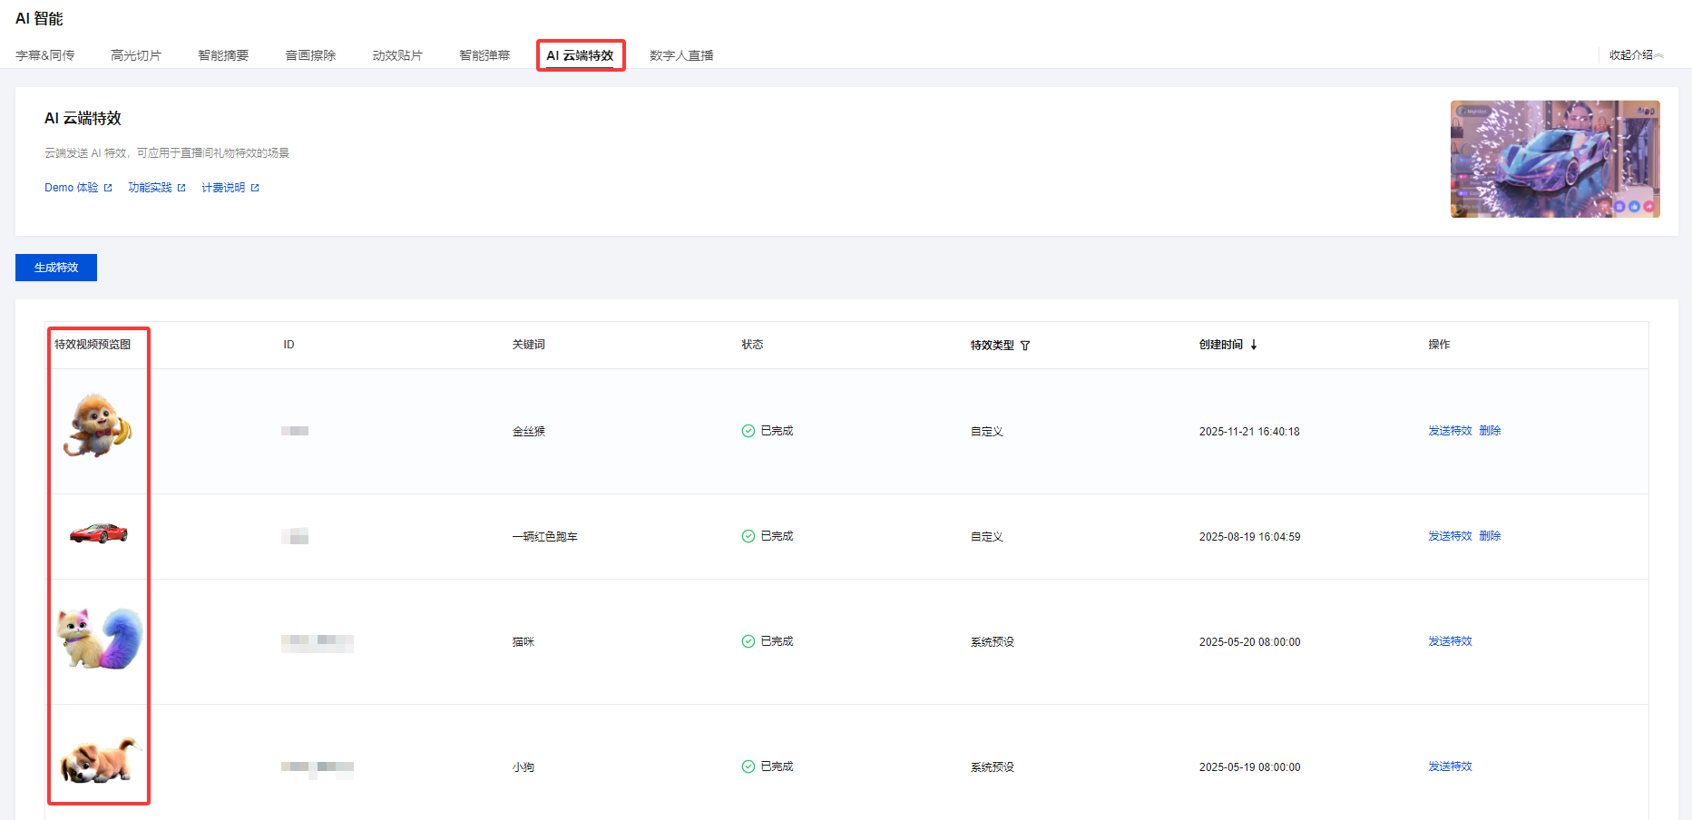Open the 计费说明 billing link
This screenshot has width=1692, height=820.
[230, 188]
